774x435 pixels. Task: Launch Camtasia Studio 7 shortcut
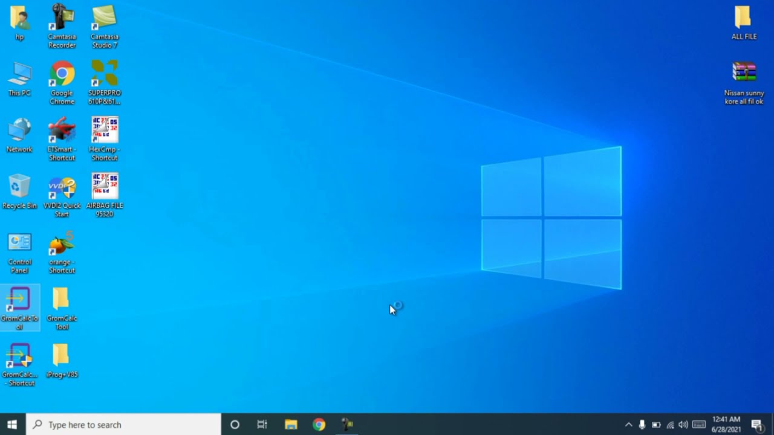[x=104, y=27]
